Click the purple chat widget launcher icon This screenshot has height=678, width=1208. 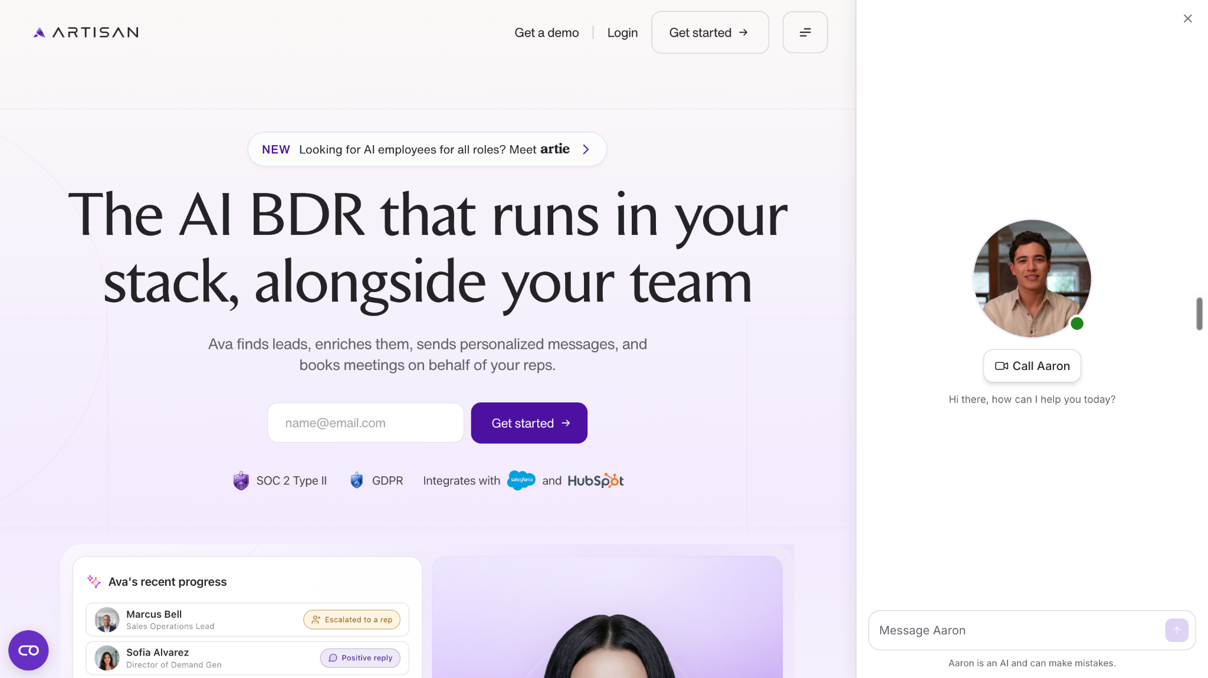point(28,650)
